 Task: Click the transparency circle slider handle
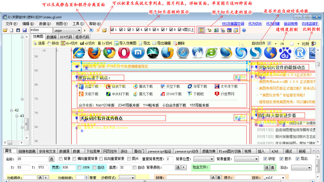pyautogui.click(x=291, y=44)
